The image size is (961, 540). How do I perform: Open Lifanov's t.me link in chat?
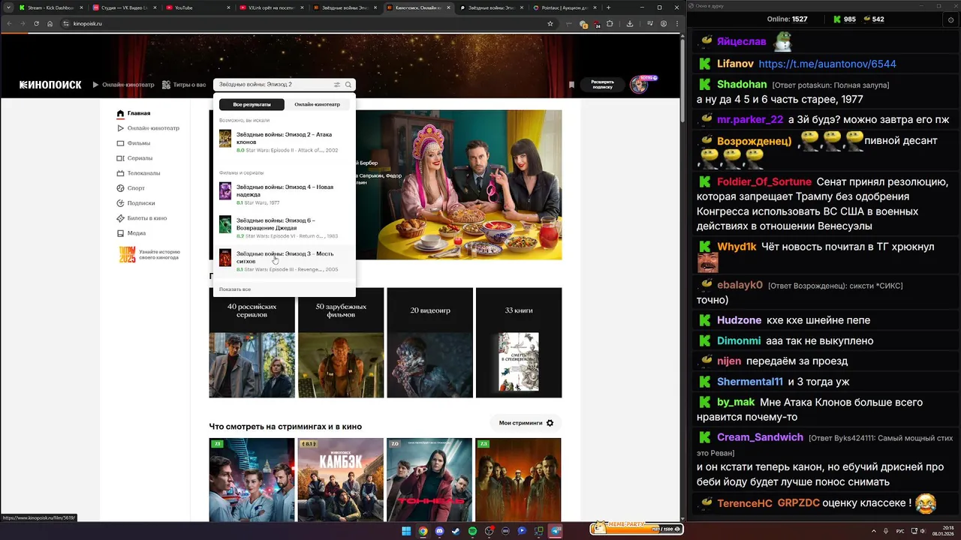click(x=827, y=64)
